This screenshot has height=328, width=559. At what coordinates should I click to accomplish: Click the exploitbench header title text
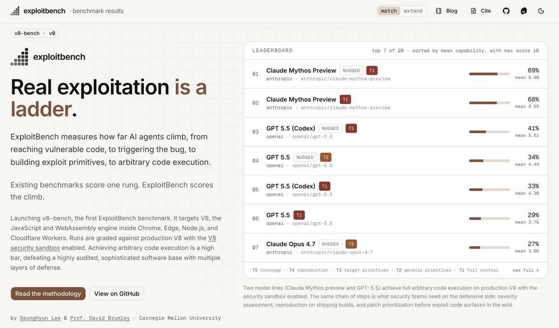(x=45, y=11)
